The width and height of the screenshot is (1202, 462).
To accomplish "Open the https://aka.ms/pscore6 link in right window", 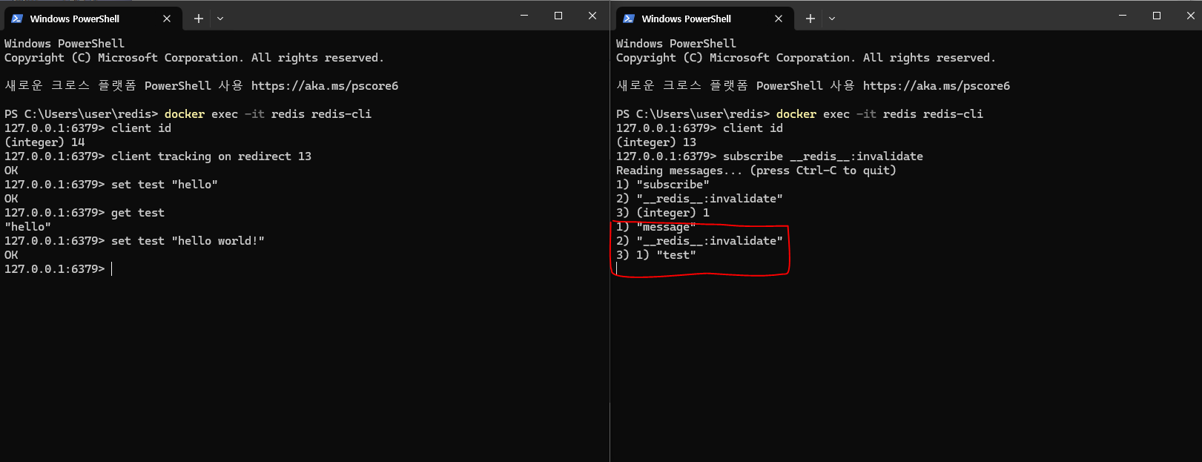I will [x=937, y=86].
